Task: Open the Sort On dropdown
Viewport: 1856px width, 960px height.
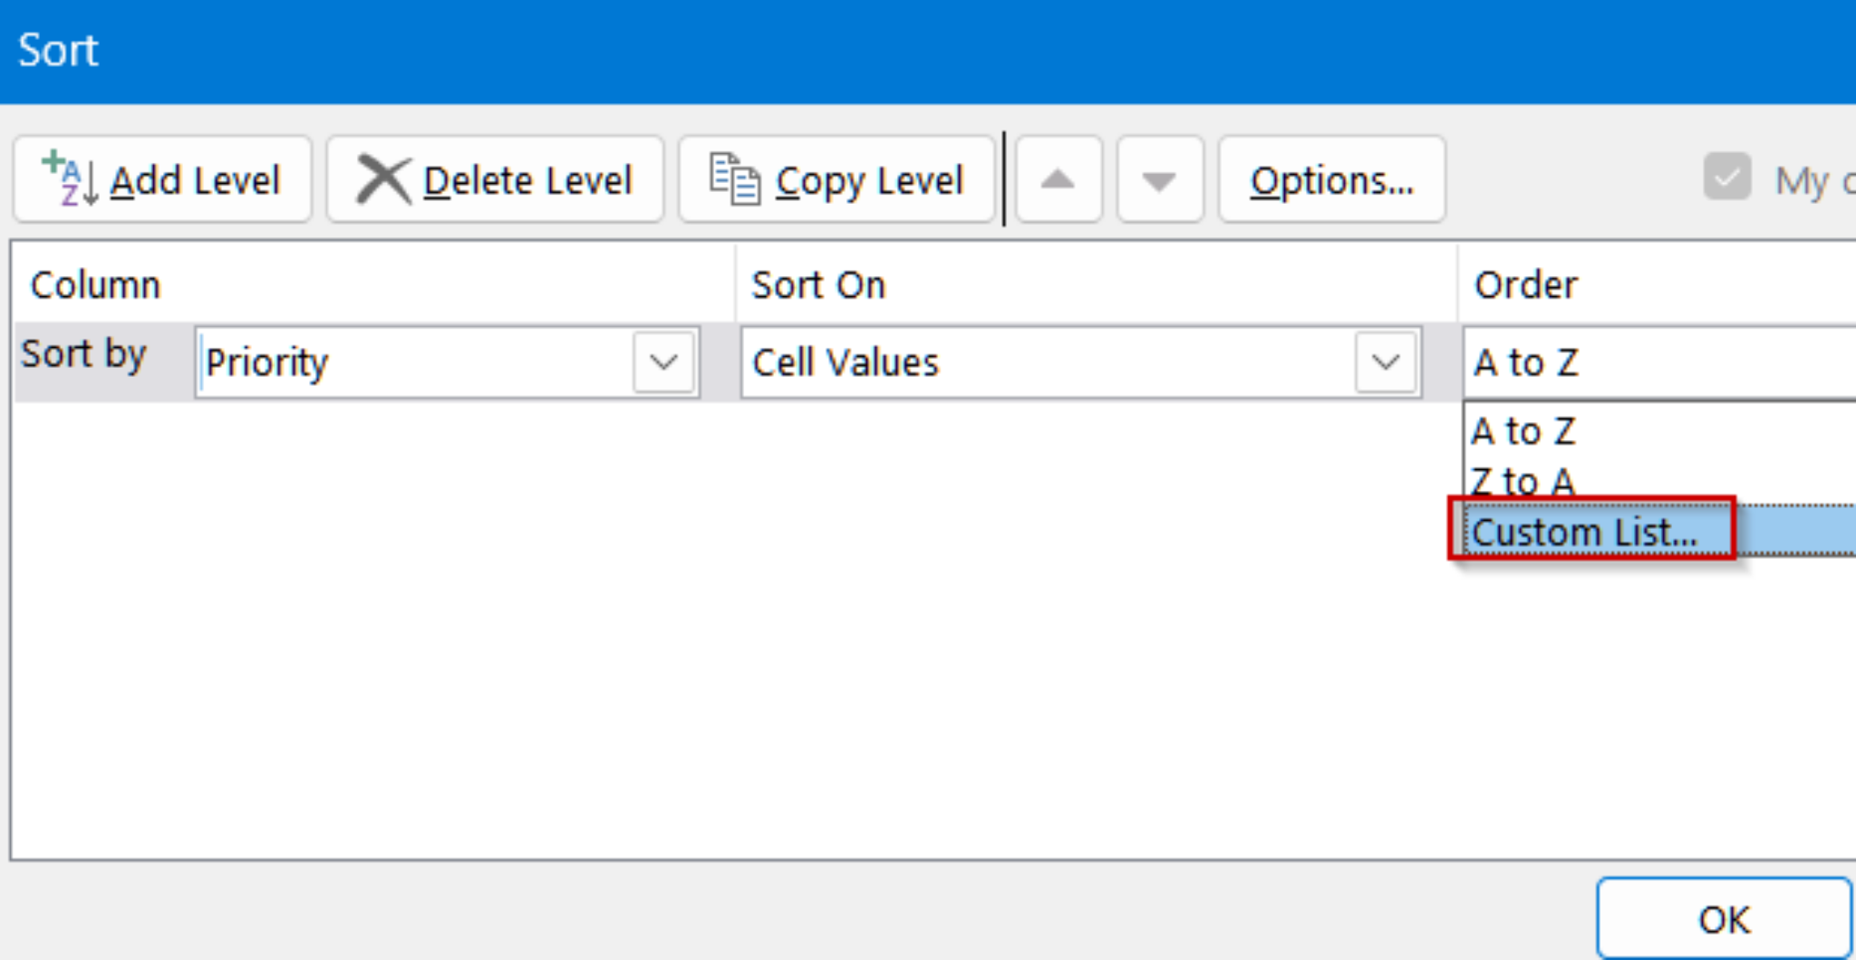Action: (1384, 362)
